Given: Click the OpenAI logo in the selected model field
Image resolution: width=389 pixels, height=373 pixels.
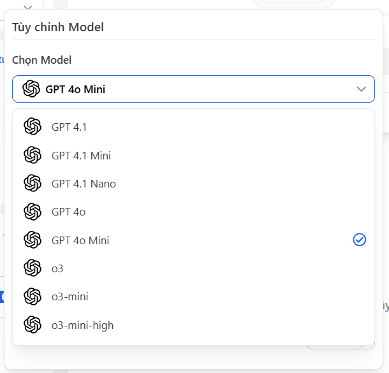Looking at the screenshot, I should [x=31, y=89].
